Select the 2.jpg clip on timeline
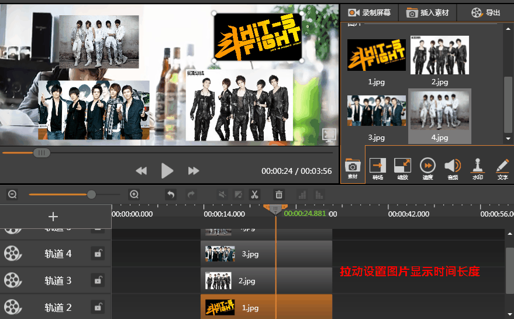This screenshot has width=514, height=319. click(x=266, y=280)
